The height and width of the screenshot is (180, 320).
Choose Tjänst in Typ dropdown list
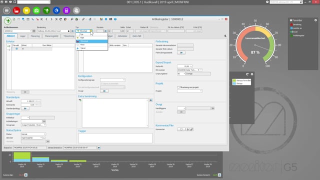point(92,48)
